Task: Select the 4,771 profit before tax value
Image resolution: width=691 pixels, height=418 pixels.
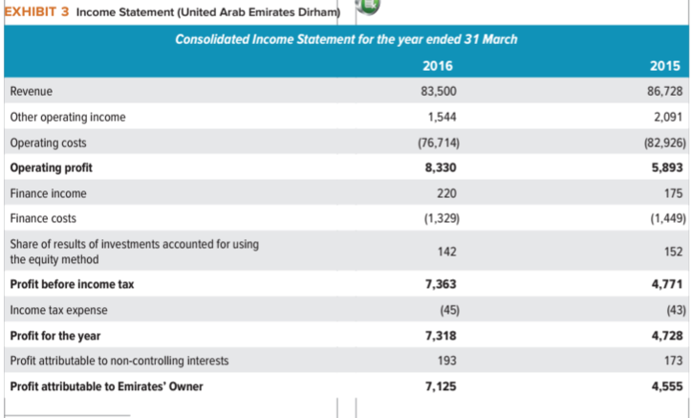Action: tap(667, 284)
